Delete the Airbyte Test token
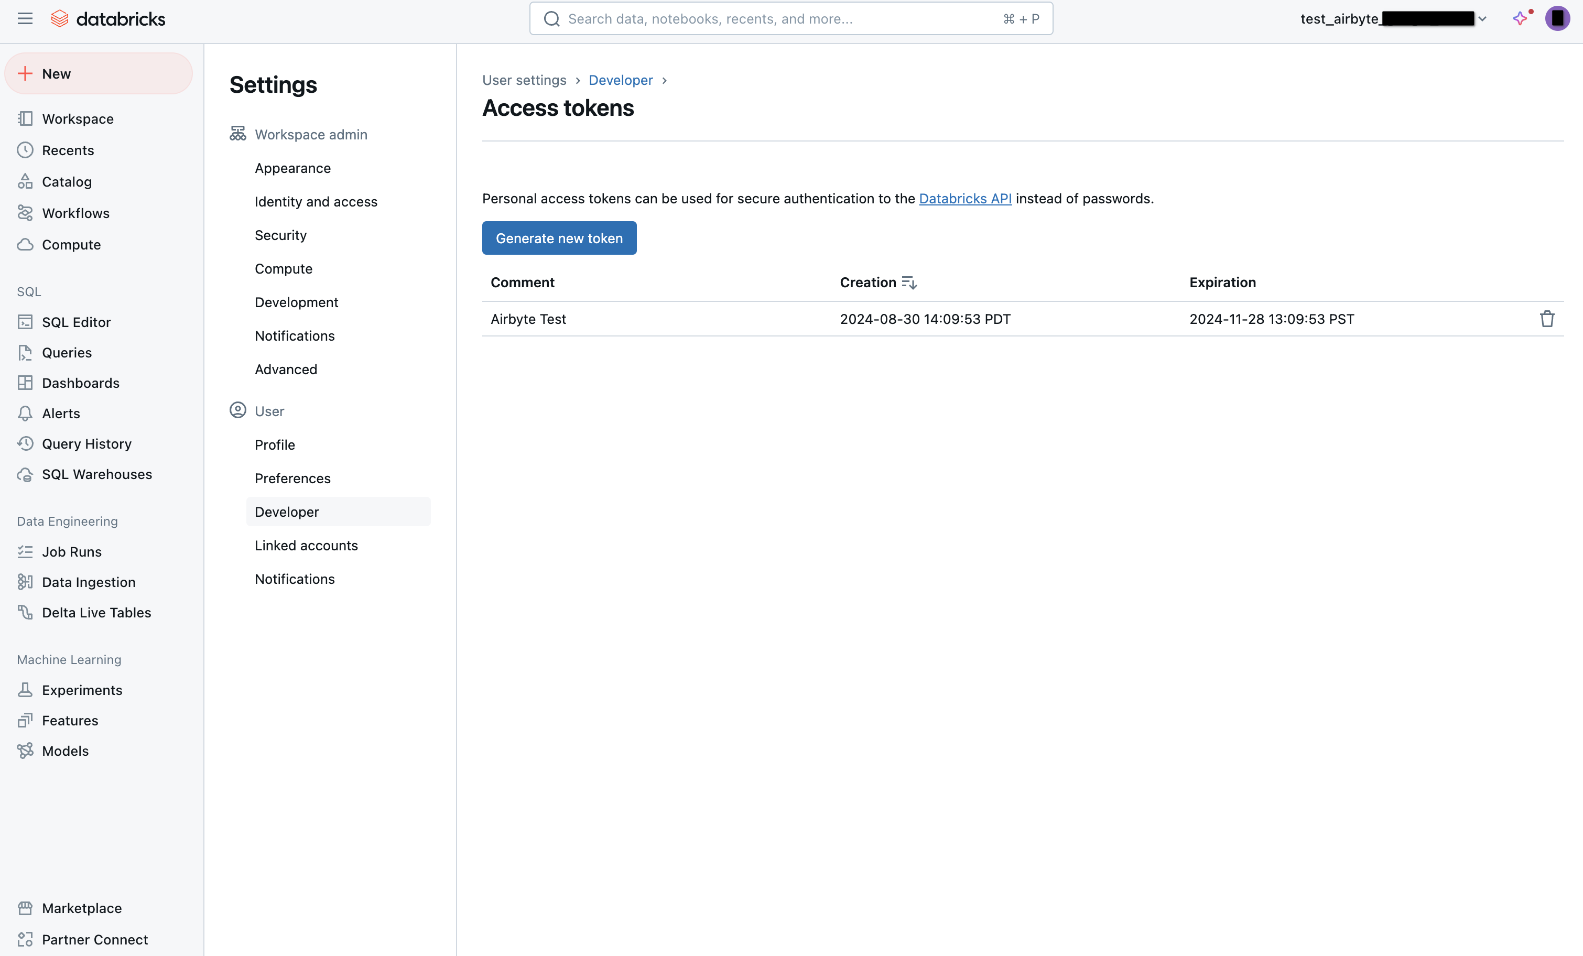Viewport: 1583px width, 956px height. click(1547, 319)
